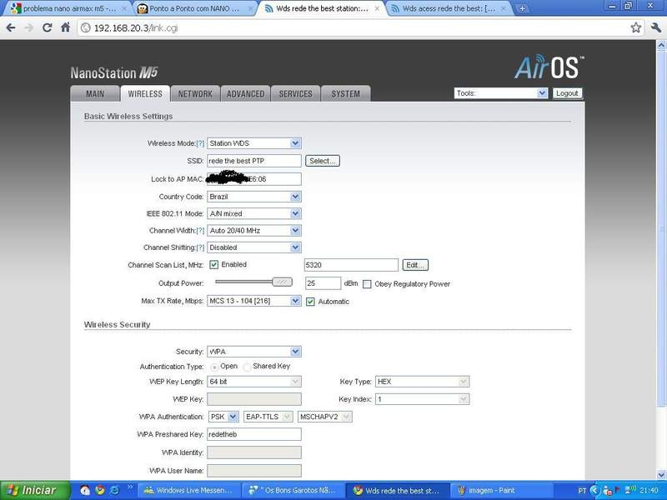
Task: Open Security type dropdown
Action: click(254, 352)
